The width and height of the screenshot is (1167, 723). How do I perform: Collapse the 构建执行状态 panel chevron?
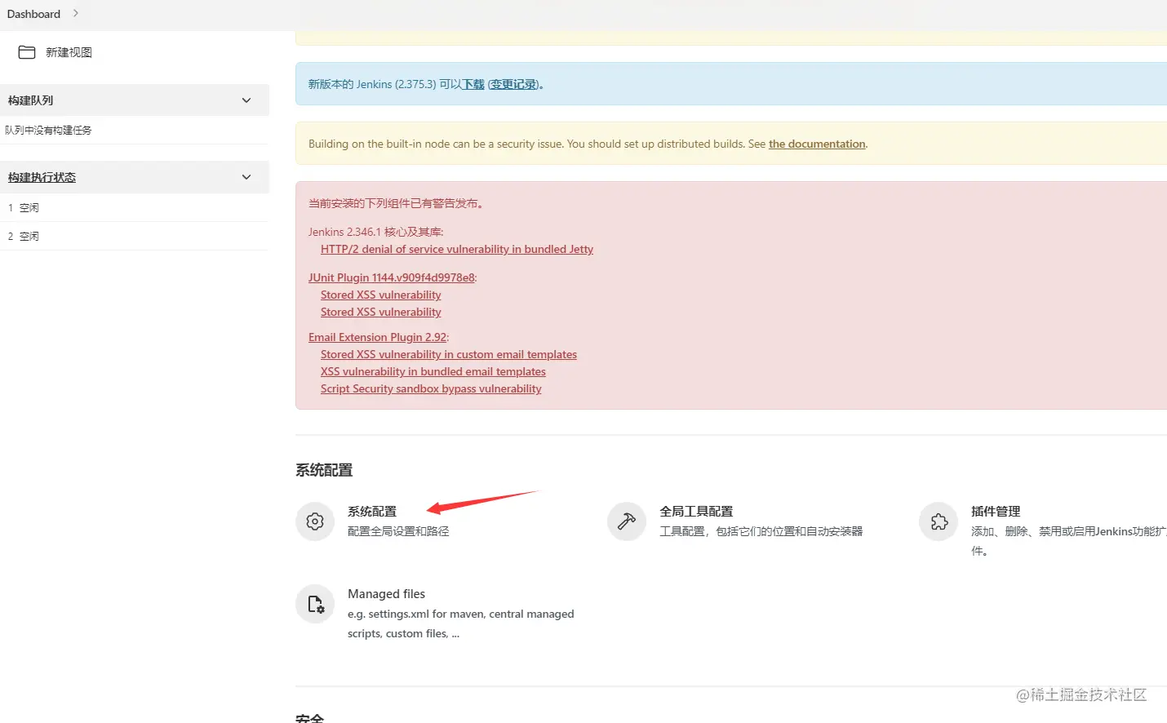(246, 177)
